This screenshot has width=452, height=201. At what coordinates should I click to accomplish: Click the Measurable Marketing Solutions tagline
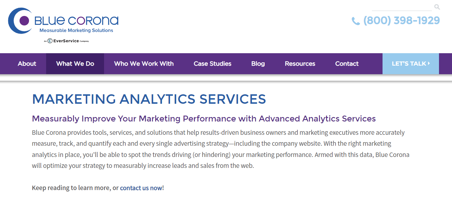76,30
